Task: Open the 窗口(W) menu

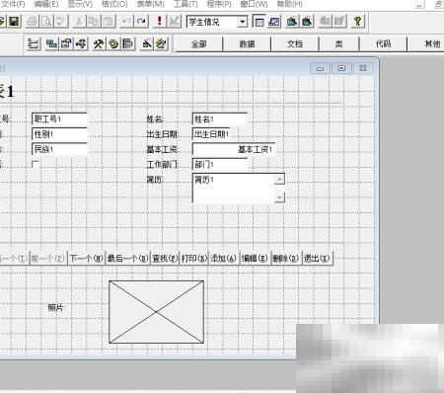Action: (254, 4)
